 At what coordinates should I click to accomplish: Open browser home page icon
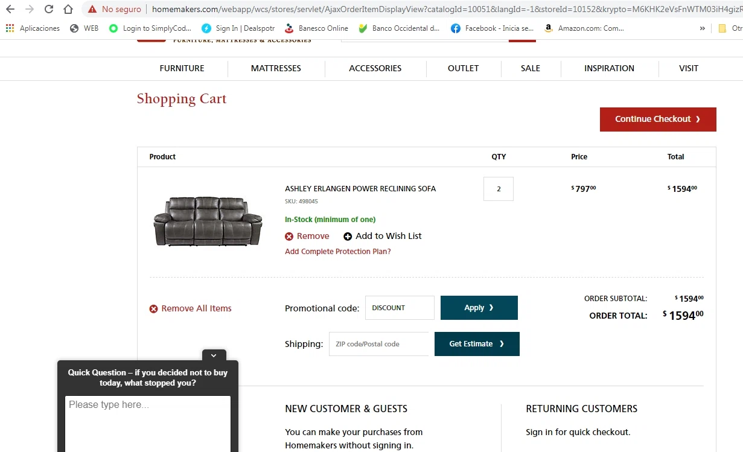68,9
